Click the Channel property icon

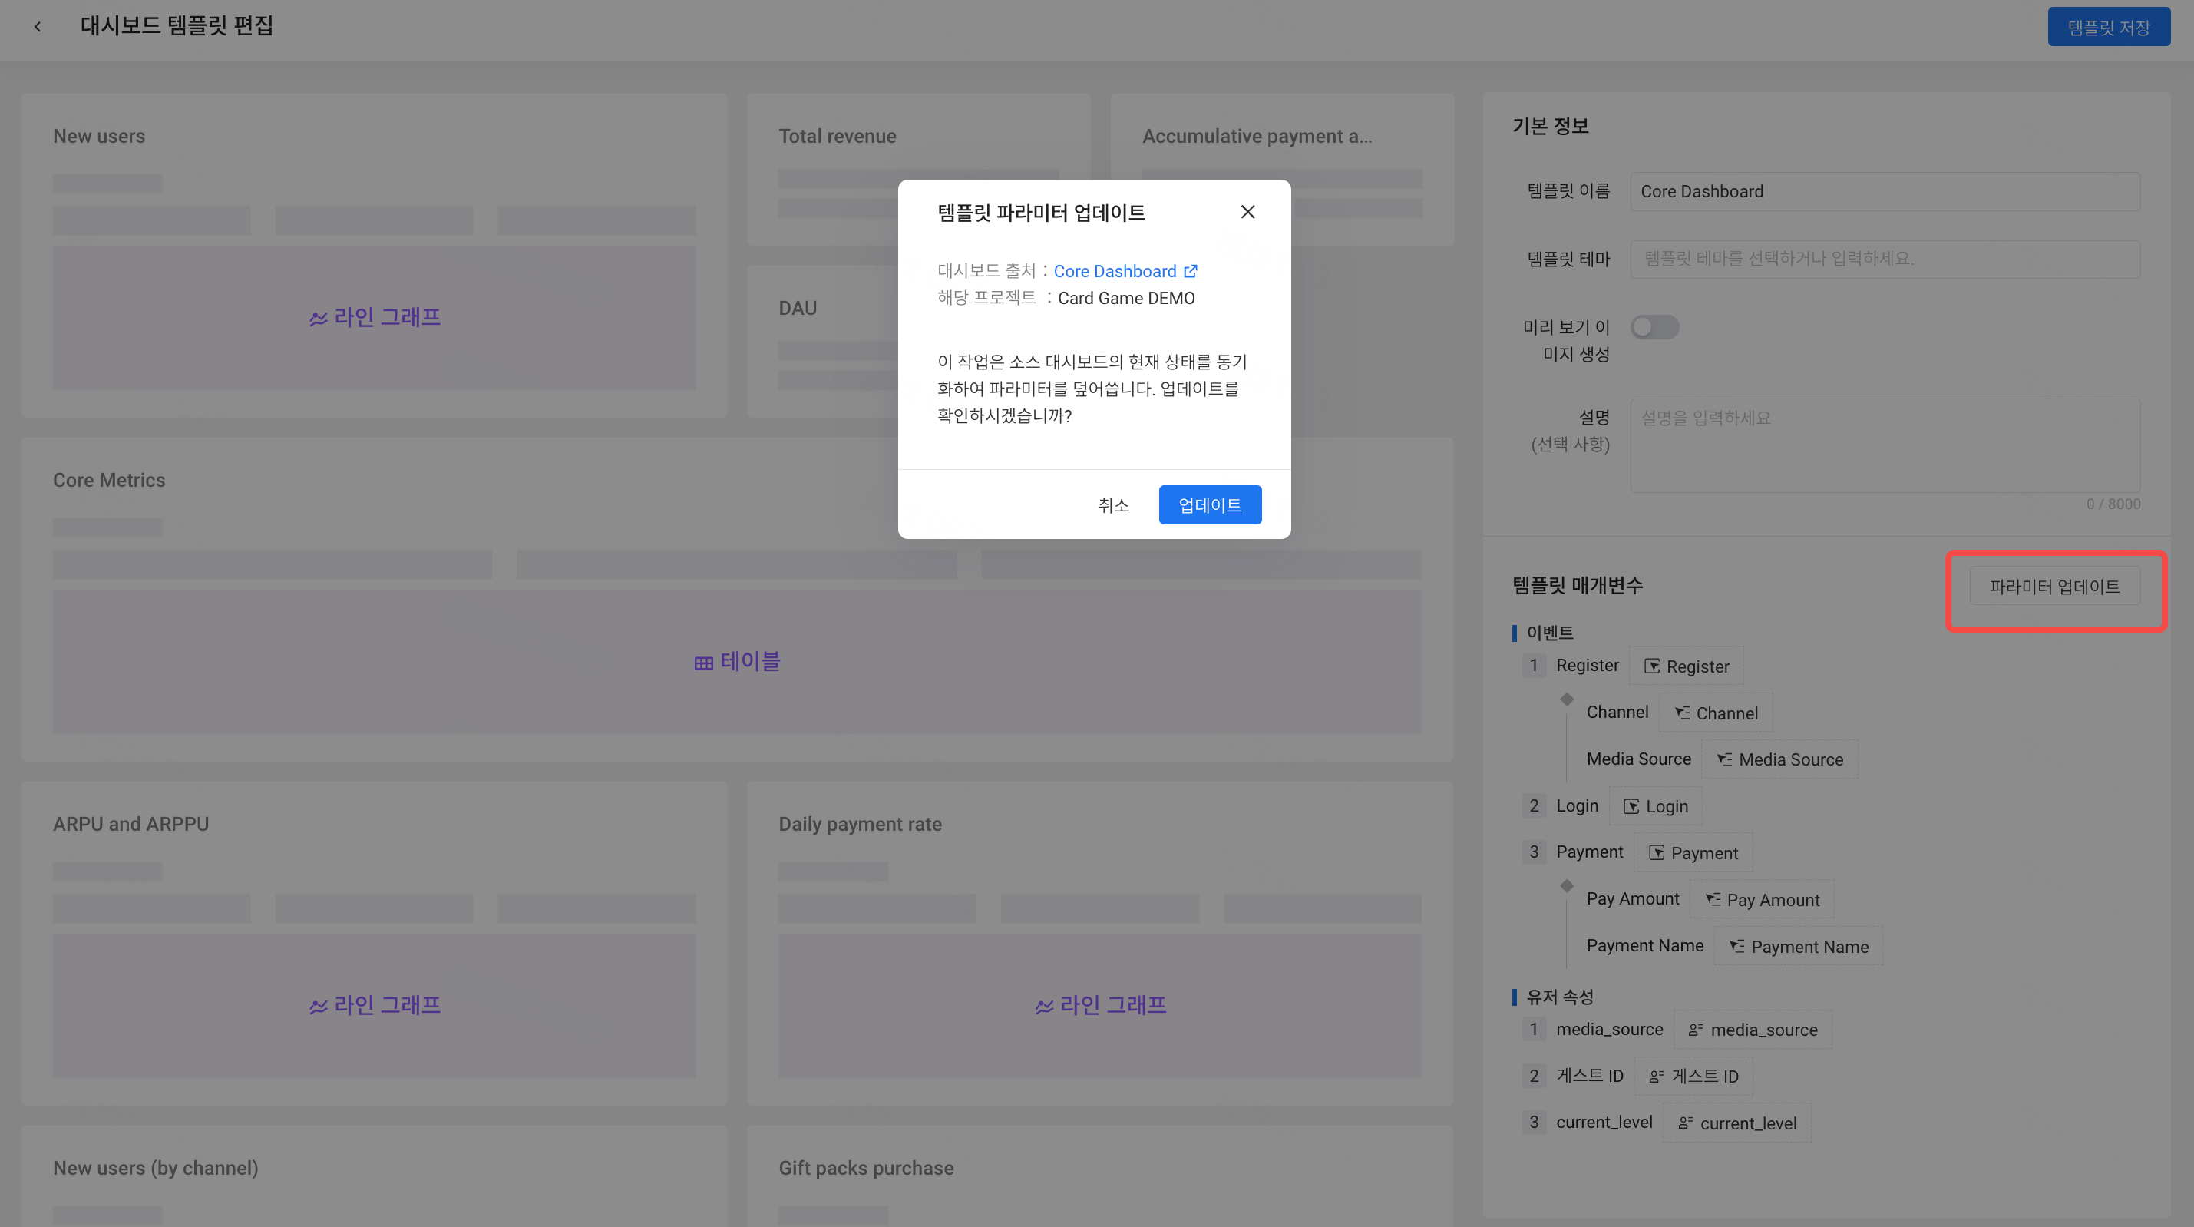coord(1682,713)
